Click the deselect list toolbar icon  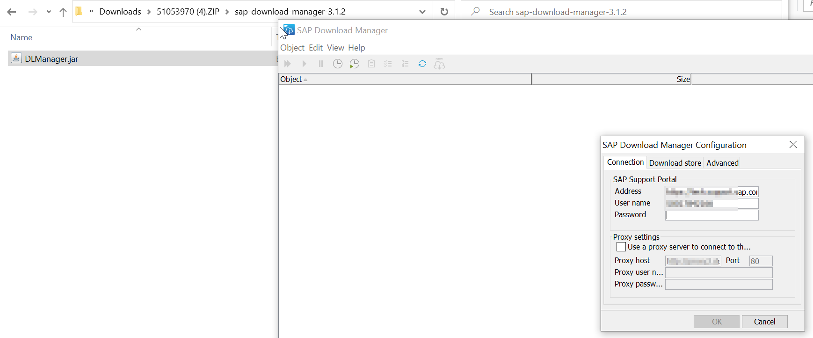pos(405,64)
